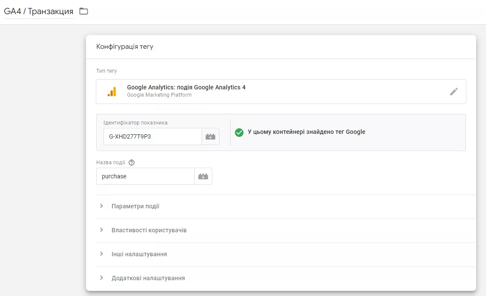
Task: Click the folder icon beside the tag name
Action: click(84, 11)
